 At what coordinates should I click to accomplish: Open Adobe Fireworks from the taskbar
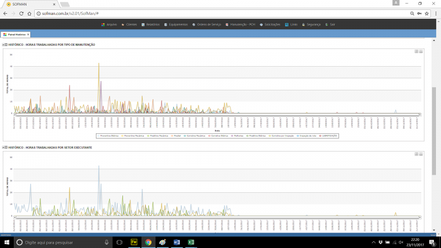(x=134, y=242)
